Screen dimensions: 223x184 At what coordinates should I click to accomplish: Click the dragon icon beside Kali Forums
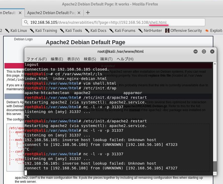click(111, 31)
